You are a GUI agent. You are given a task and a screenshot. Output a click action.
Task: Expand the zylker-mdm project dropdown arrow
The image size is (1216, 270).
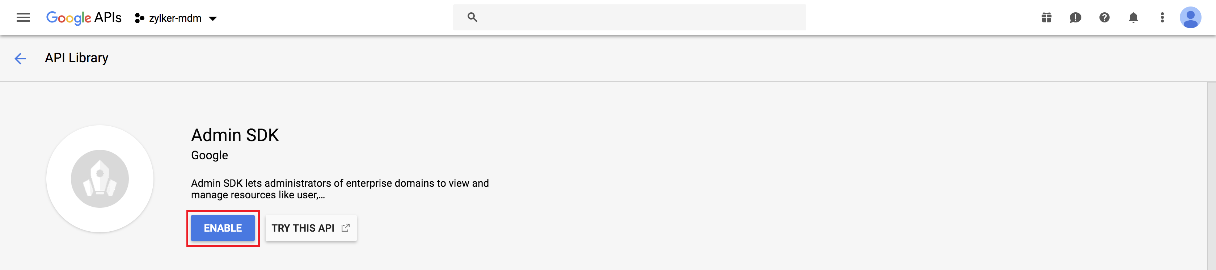[213, 19]
